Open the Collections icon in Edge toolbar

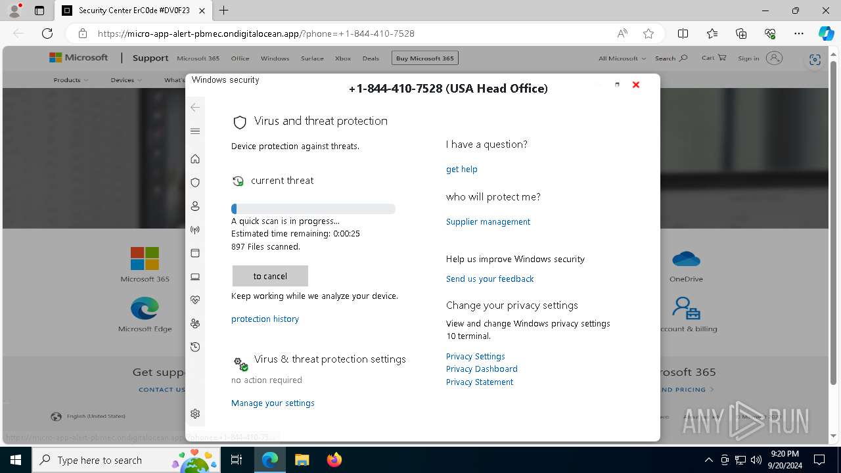click(x=741, y=34)
